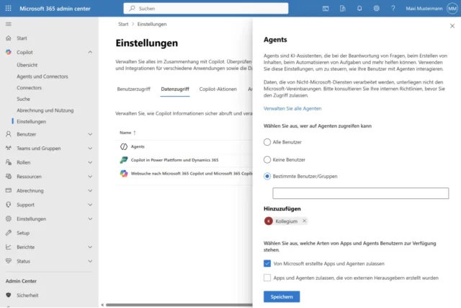Screen dimensions: 461x308
Task: Open Agents und Connectors menu item
Action: click(x=42, y=76)
